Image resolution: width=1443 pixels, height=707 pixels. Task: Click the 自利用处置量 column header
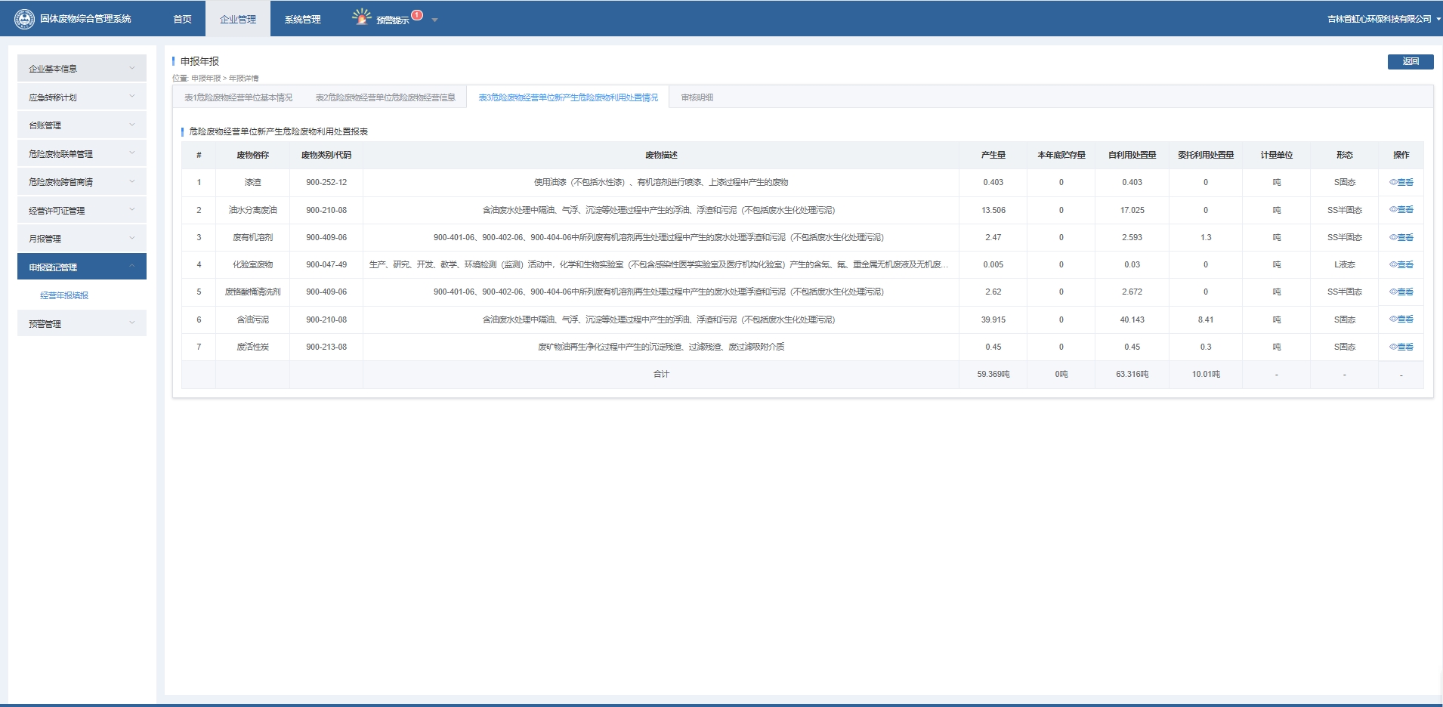(1132, 155)
